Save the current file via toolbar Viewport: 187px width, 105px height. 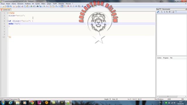coord(8,6)
